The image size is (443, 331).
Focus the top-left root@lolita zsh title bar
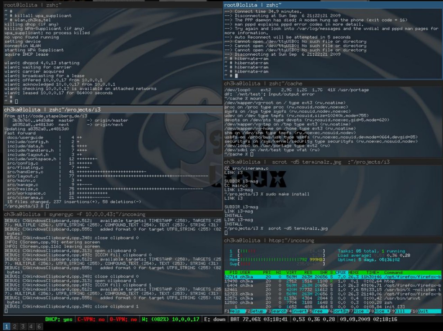click(112, 5)
